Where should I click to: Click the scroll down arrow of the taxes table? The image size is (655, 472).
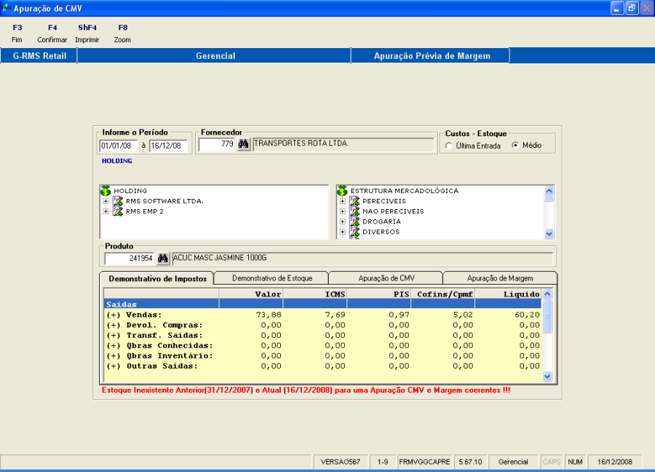[x=547, y=377]
